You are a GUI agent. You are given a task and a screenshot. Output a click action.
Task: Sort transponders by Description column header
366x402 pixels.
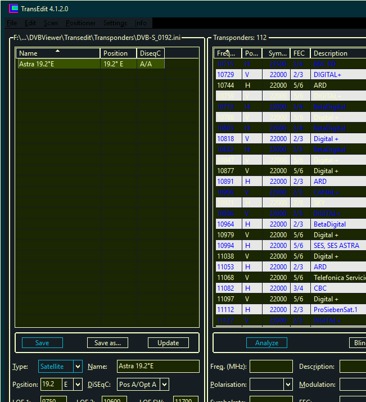click(337, 53)
